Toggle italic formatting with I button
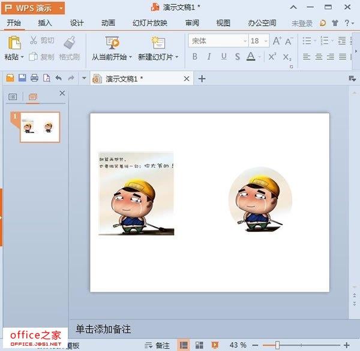 pos(209,57)
